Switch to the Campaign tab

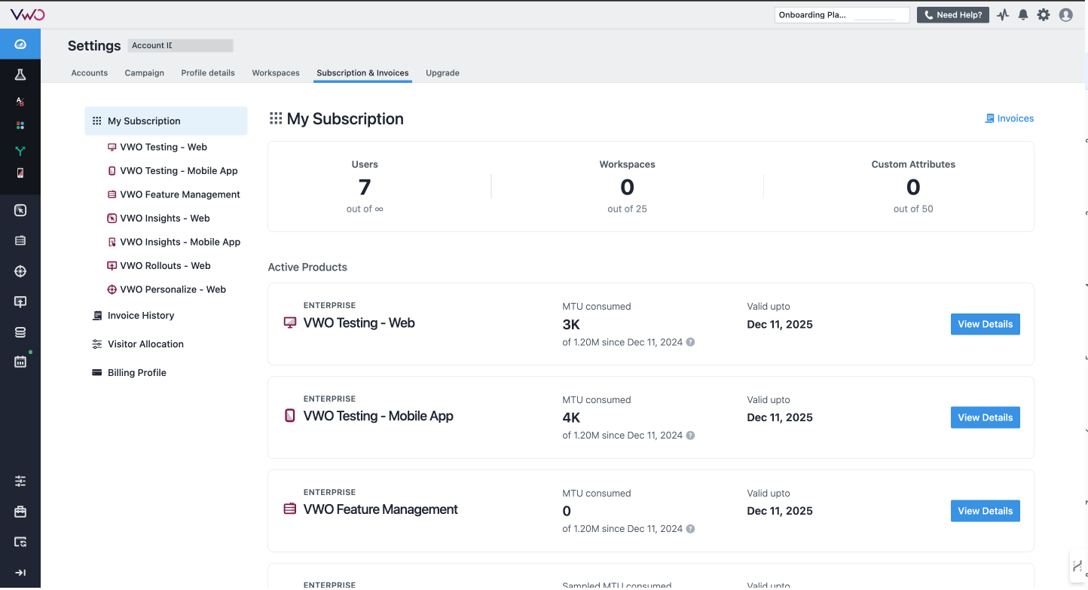145,73
